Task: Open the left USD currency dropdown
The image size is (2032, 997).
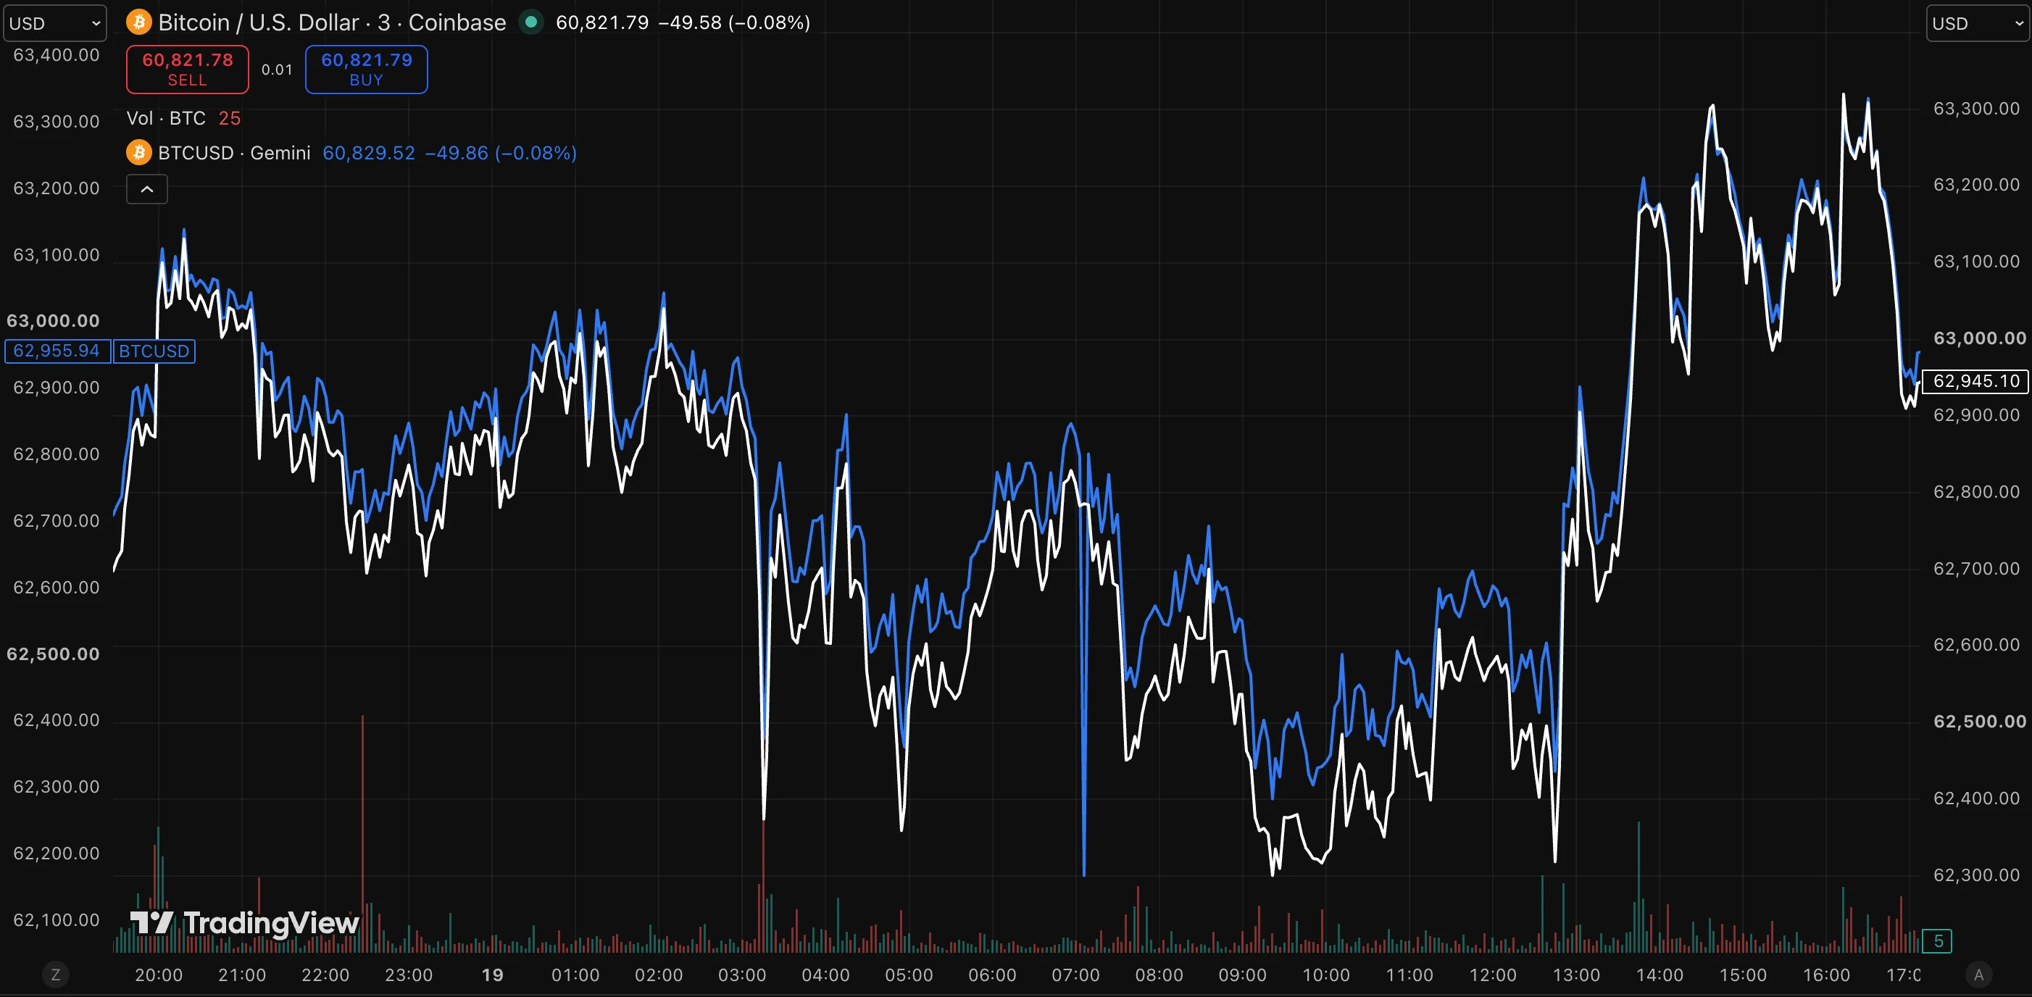Action: (x=54, y=23)
